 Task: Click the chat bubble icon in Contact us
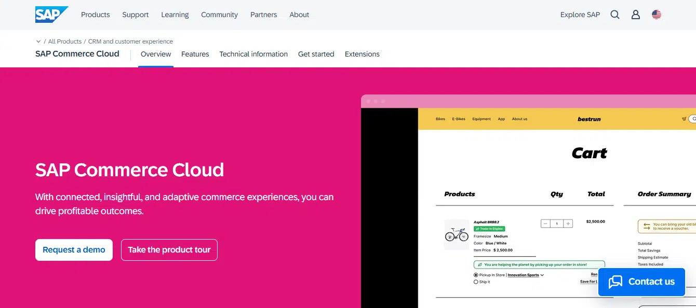pos(615,282)
